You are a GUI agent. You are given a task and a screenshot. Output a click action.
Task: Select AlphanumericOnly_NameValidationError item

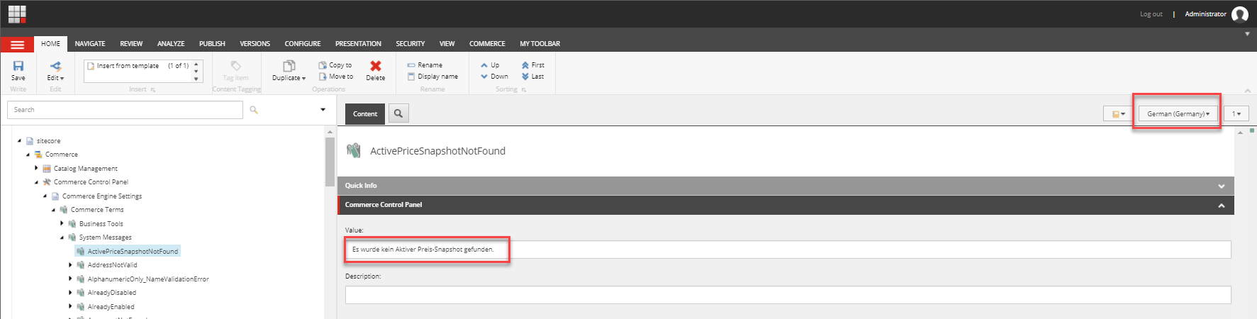(x=148, y=279)
